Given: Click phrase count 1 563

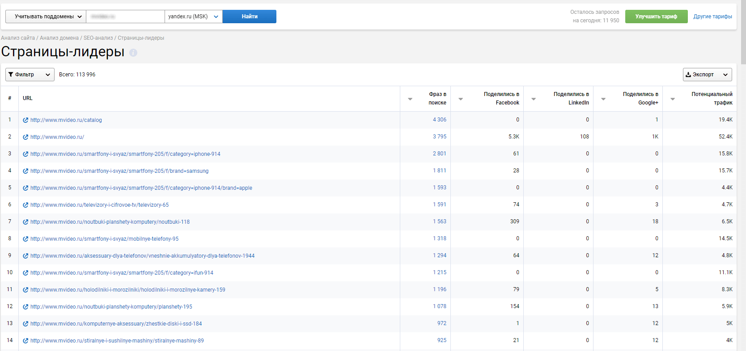Looking at the screenshot, I should pyautogui.click(x=440, y=221).
